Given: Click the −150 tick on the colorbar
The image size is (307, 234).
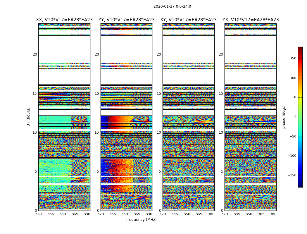Looking at the screenshot, I should [x=292, y=175].
